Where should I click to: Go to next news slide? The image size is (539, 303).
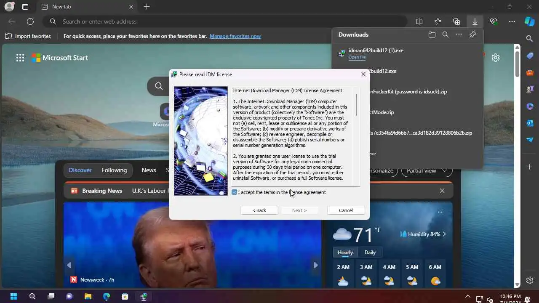coord(316,265)
